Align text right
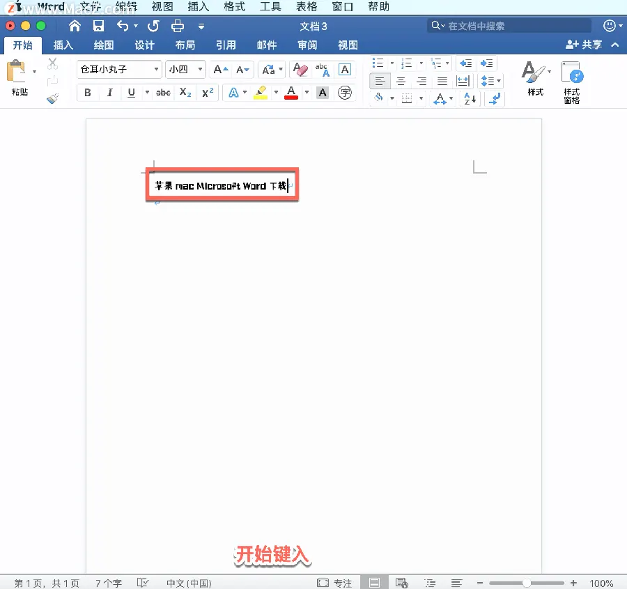The image size is (627, 589). (421, 82)
